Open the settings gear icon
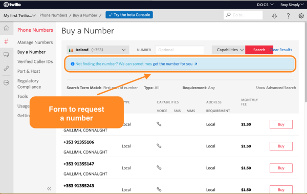The height and width of the screenshot is (194, 307). point(301,16)
